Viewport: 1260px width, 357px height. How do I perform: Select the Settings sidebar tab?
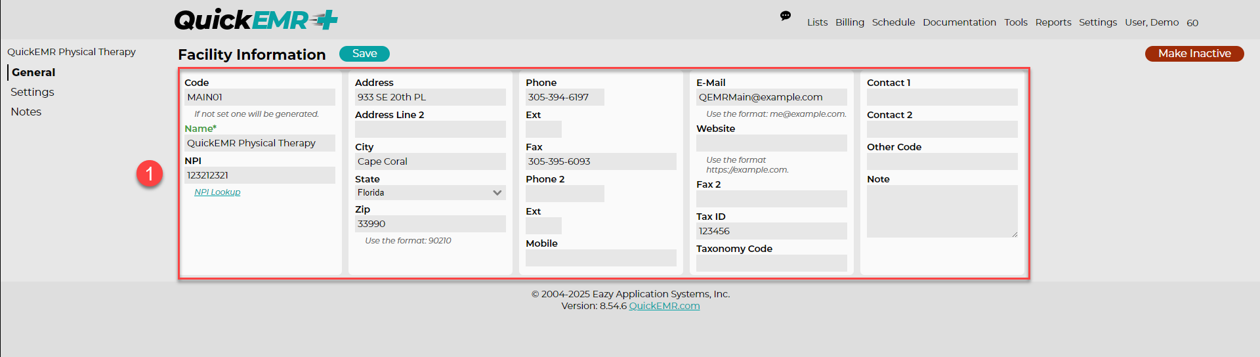pyautogui.click(x=32, y=92)
